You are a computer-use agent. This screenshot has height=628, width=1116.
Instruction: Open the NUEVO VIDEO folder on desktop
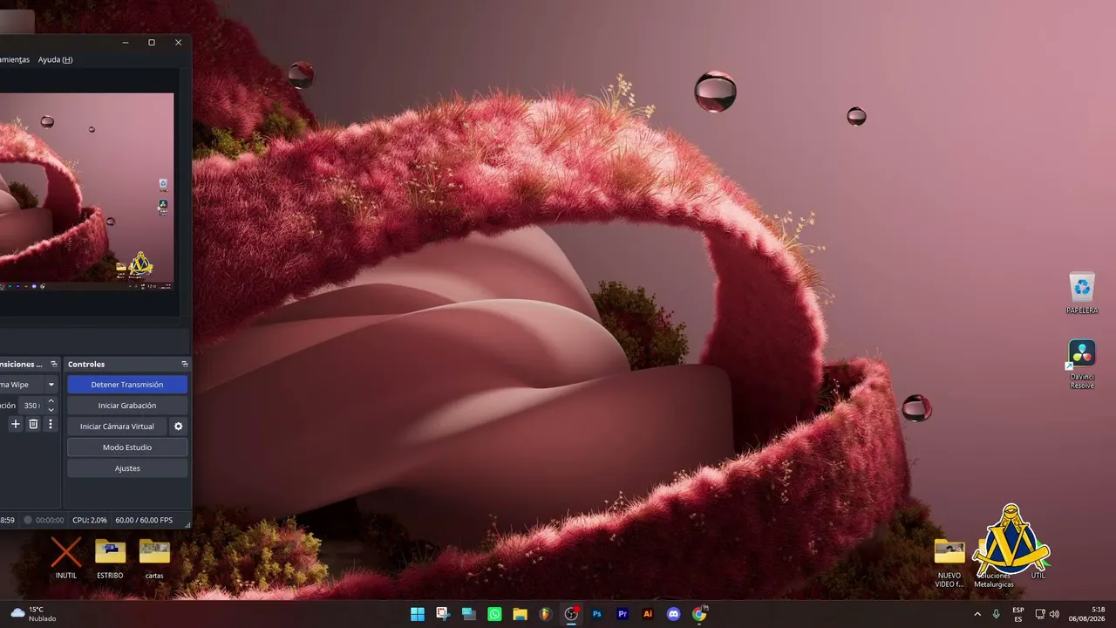949,563
